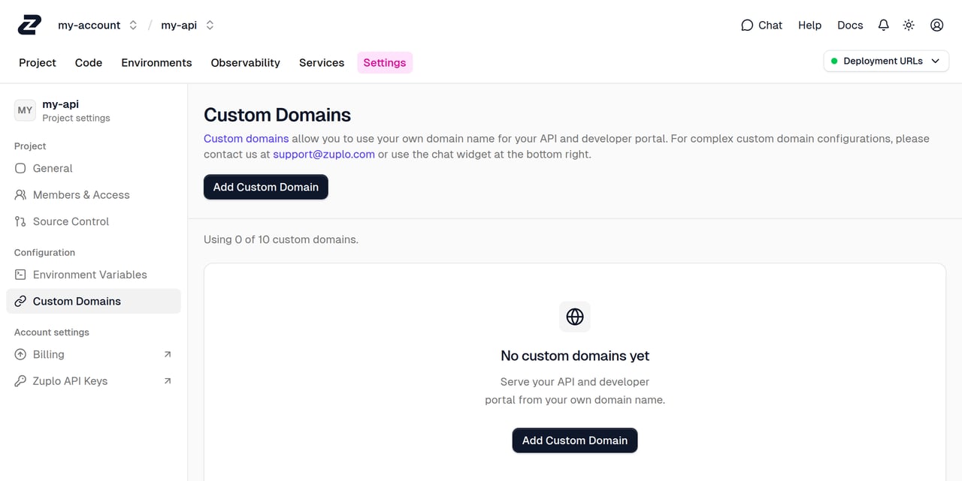Click the Members & Access people icon

point(20,195)
